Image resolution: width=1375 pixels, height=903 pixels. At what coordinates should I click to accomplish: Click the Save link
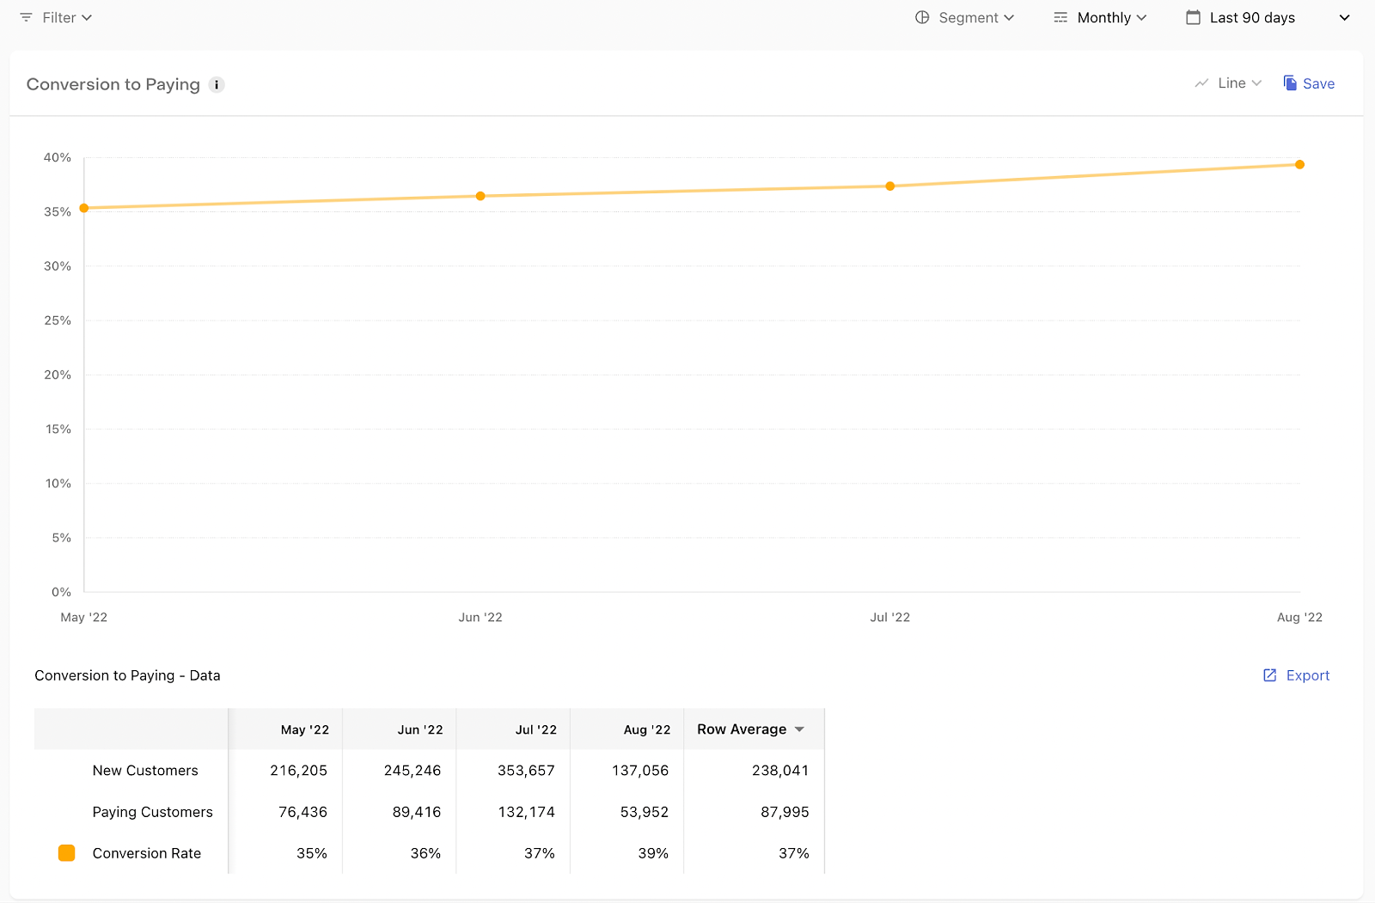coord(1318,83)
